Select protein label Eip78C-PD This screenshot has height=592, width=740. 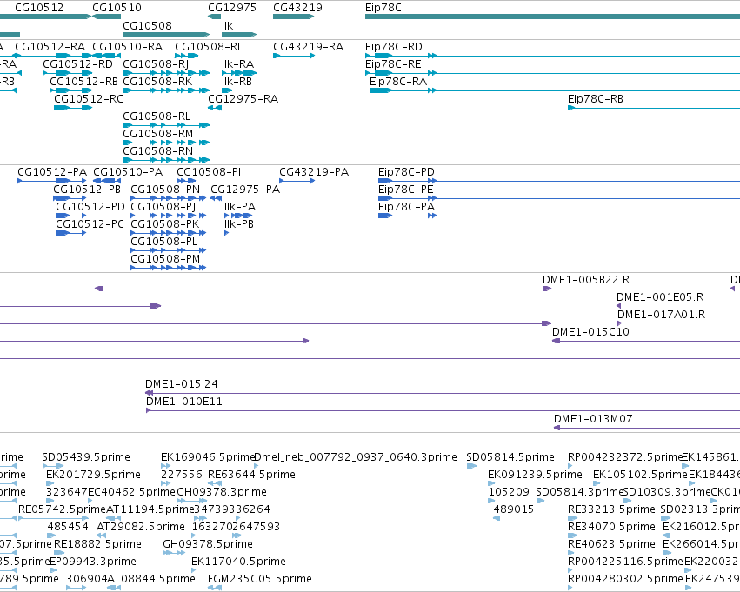click(406, 172)
